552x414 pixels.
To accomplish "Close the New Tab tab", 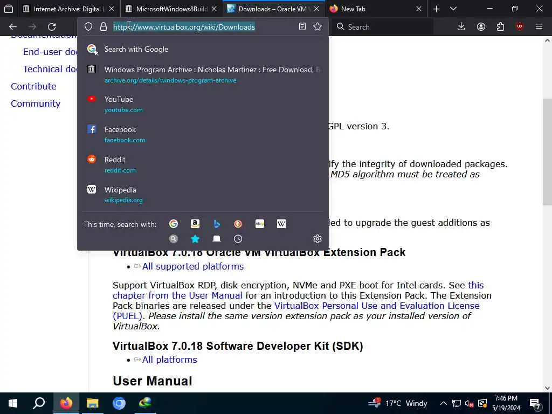I will coord(418,9).
